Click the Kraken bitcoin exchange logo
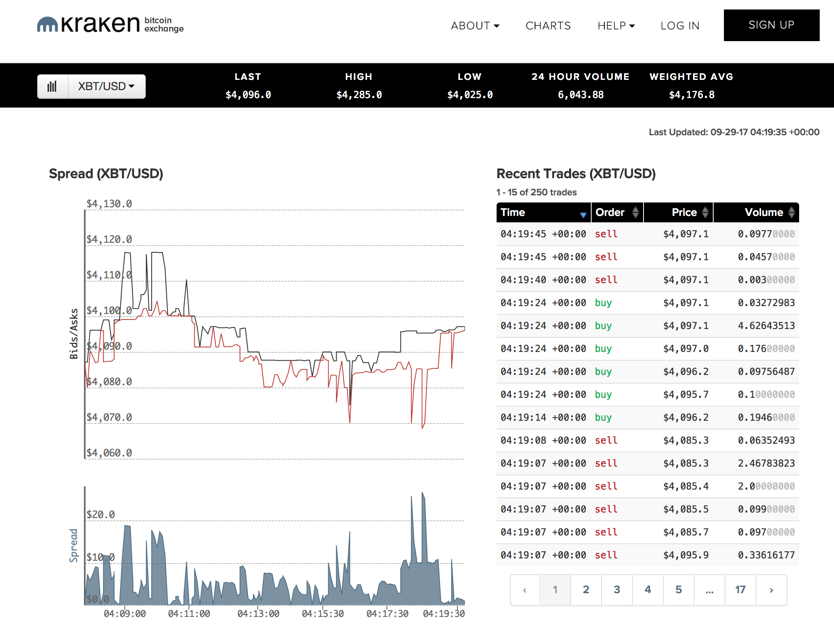Screen dimensions: 834x628 (x=110, y=25)
